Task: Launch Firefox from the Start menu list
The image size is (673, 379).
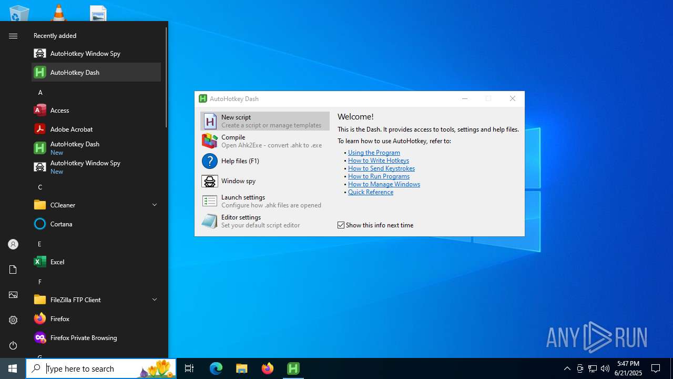Action: point(96,318)
